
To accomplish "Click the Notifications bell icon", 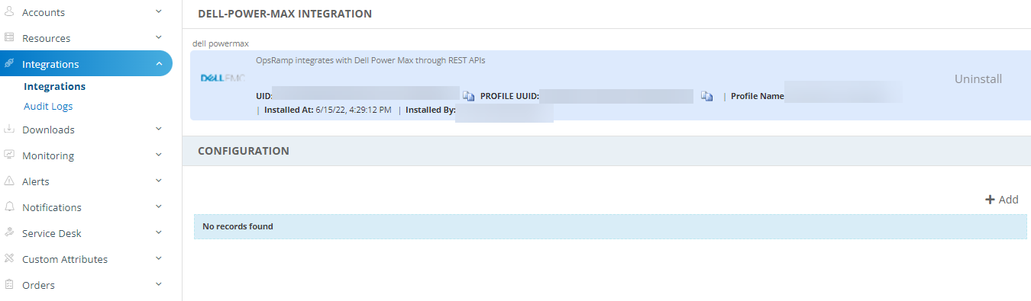I will (x=9, y=207).
